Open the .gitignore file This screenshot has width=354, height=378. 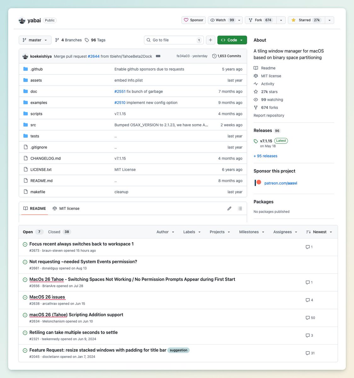[x=39, y=147]
